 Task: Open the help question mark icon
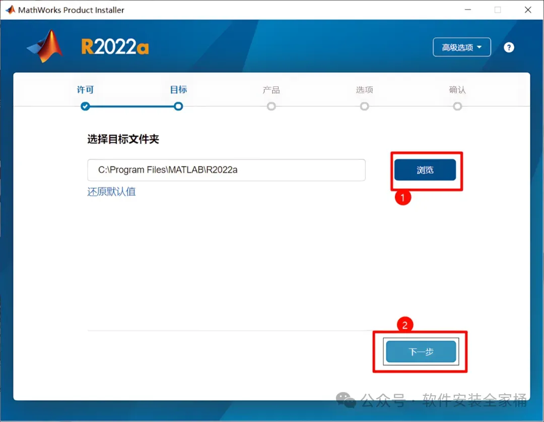[509, 47]
